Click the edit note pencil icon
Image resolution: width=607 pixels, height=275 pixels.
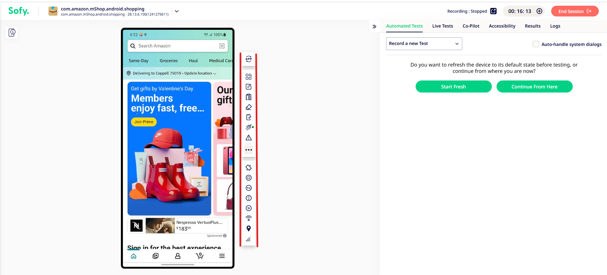click(x=249, y=87)
